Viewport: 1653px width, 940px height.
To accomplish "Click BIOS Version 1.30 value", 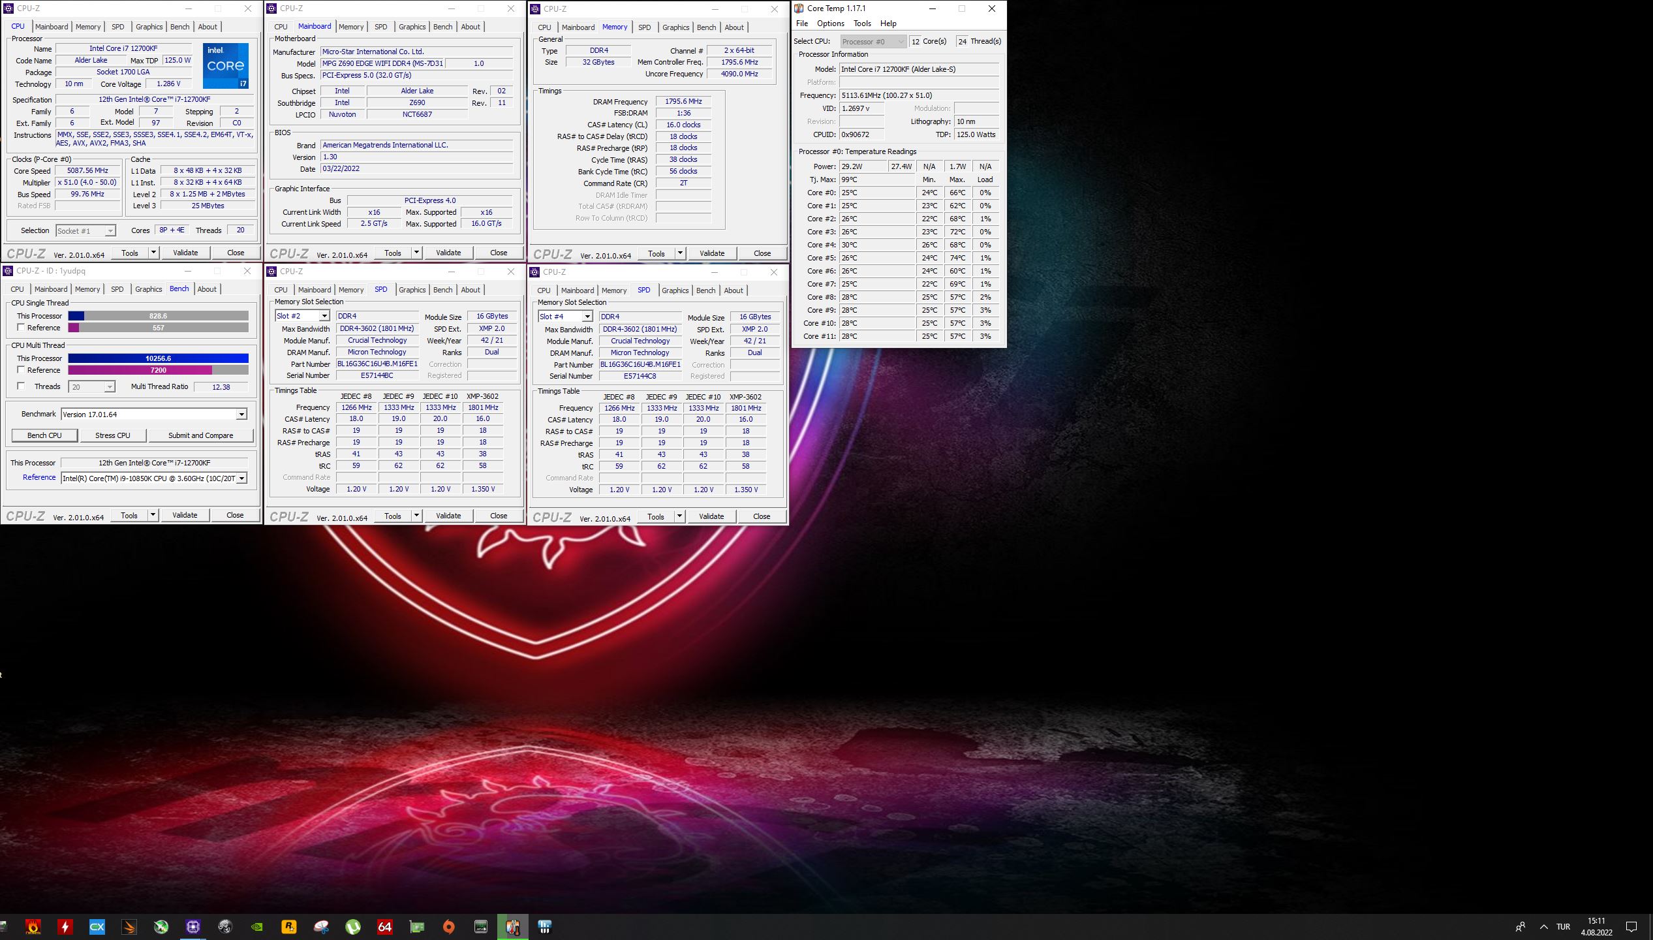I will coord(417,157).
